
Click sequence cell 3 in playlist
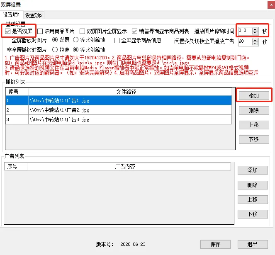tap(17, 119)
